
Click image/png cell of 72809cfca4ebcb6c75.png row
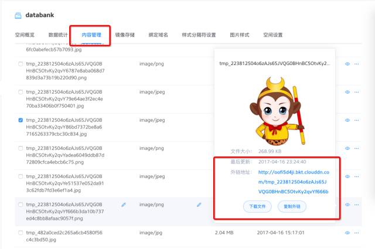(x=152, y=148)
